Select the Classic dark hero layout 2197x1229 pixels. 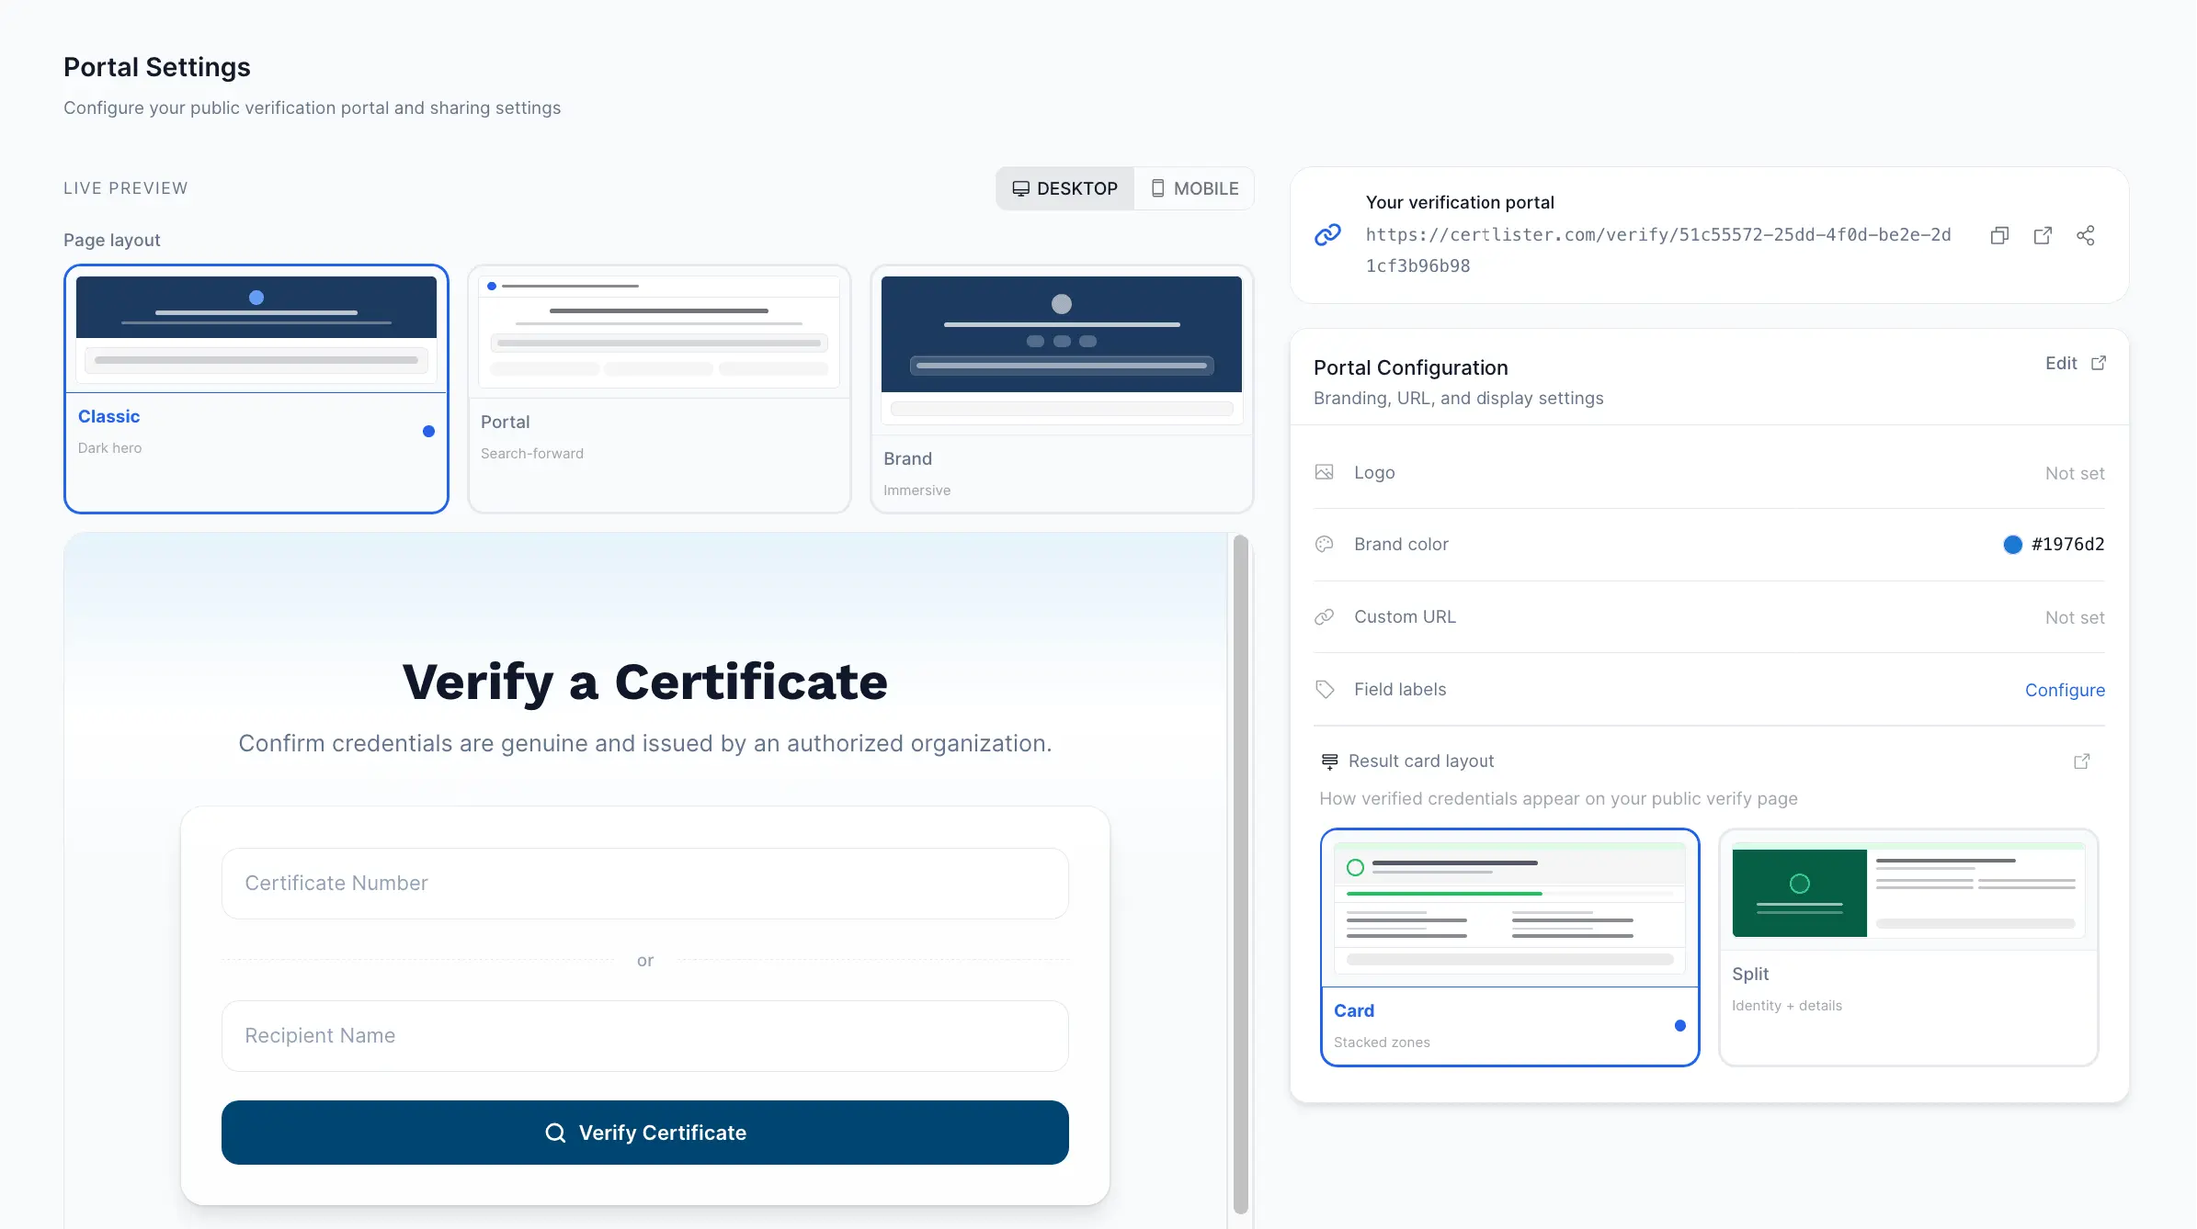[x=256, y=387]
